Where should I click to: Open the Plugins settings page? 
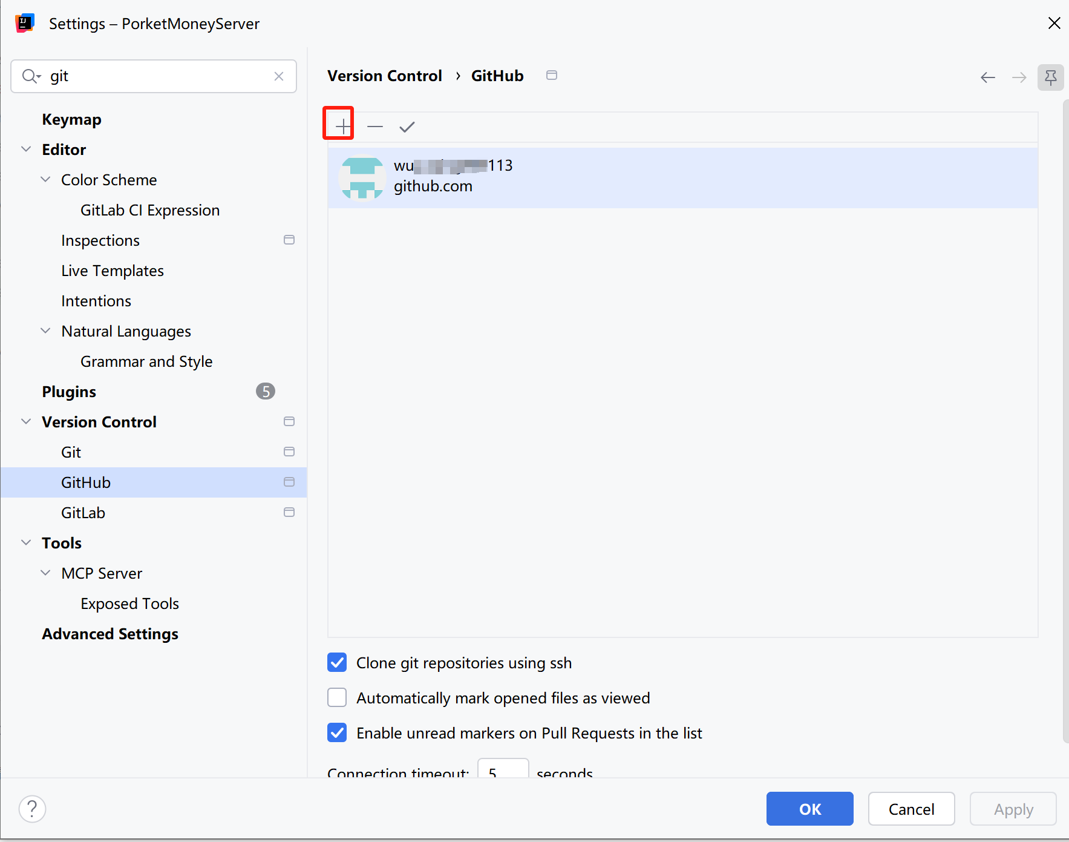click(x=69, y=392)
